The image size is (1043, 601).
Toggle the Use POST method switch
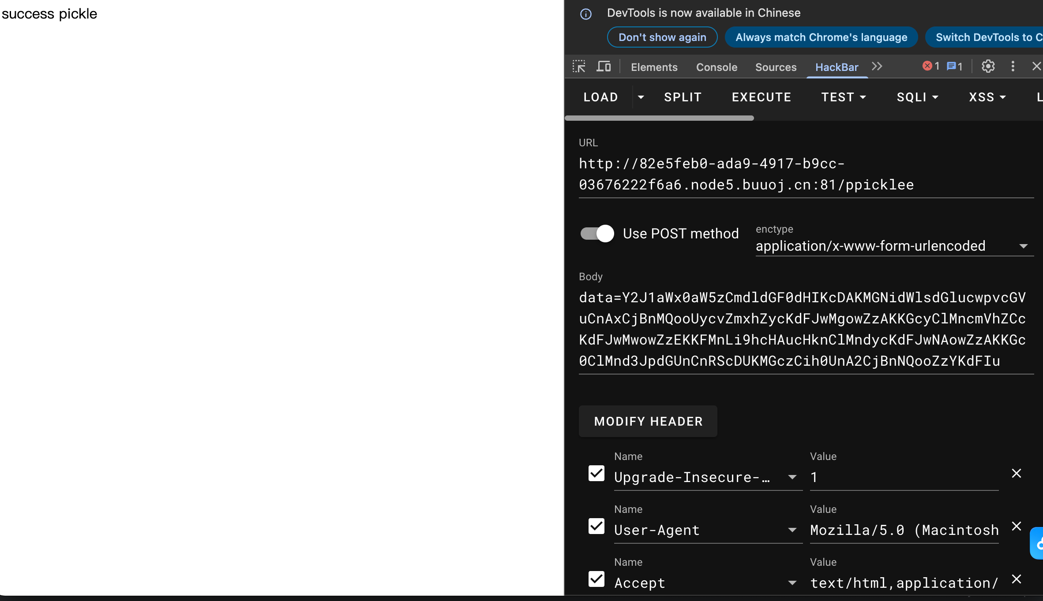point(597,234)
